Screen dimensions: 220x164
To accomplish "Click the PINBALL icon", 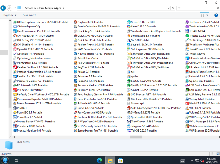I will [15, 108].
